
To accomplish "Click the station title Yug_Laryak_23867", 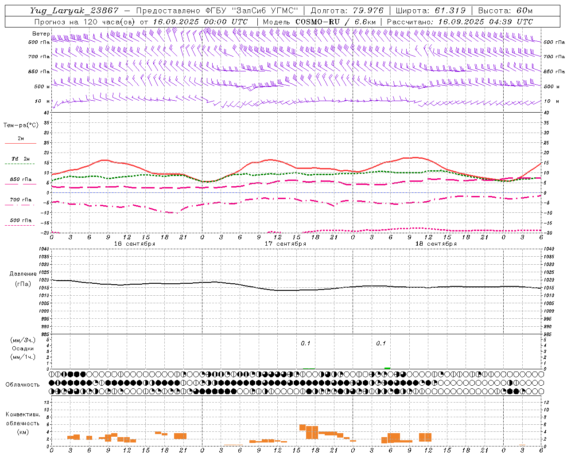I will [74, 11].
